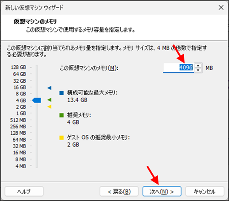Click the yellow minimum memory marker triangle
229x201 pixels.
49,106
